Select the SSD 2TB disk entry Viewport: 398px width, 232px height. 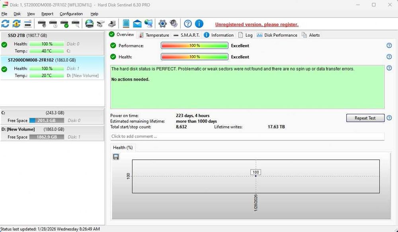[x=52, y=43]
